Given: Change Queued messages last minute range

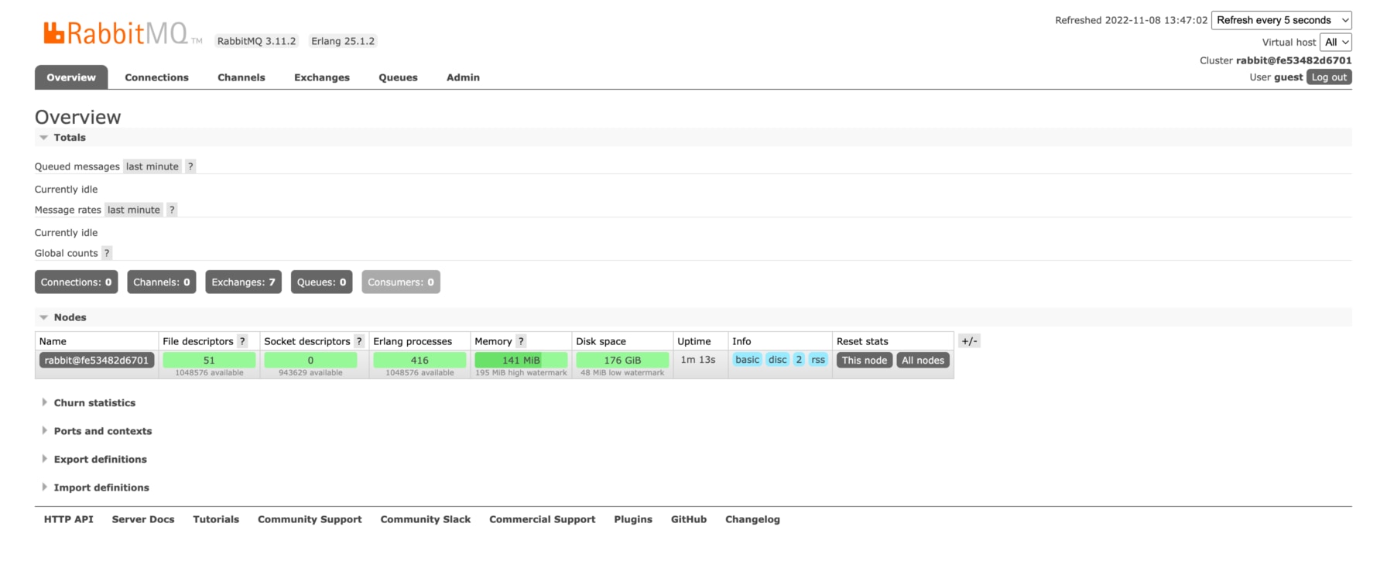Looking at the screenshot, I should click(x=152, y=166).
